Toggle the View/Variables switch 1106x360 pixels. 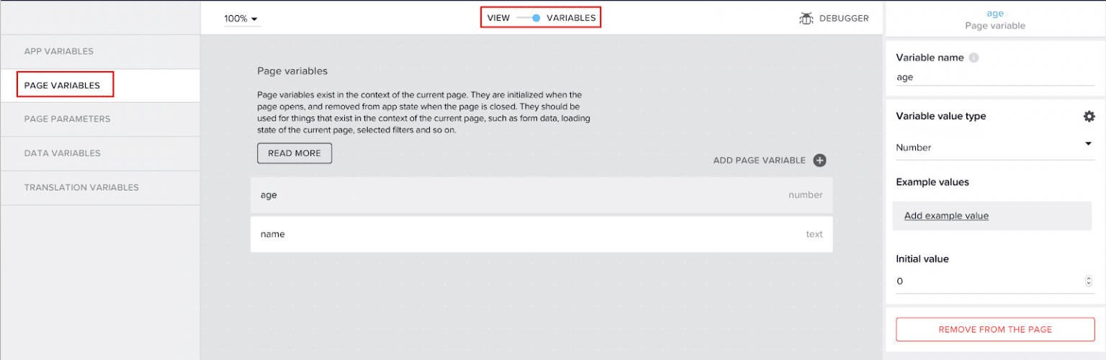coord(529,18)
